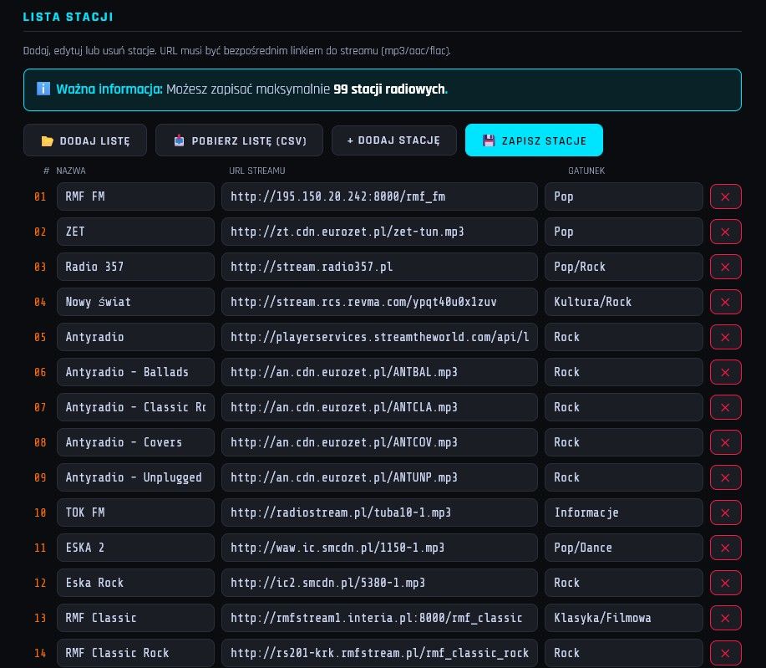Delete the ESKA 2 station

725,548
